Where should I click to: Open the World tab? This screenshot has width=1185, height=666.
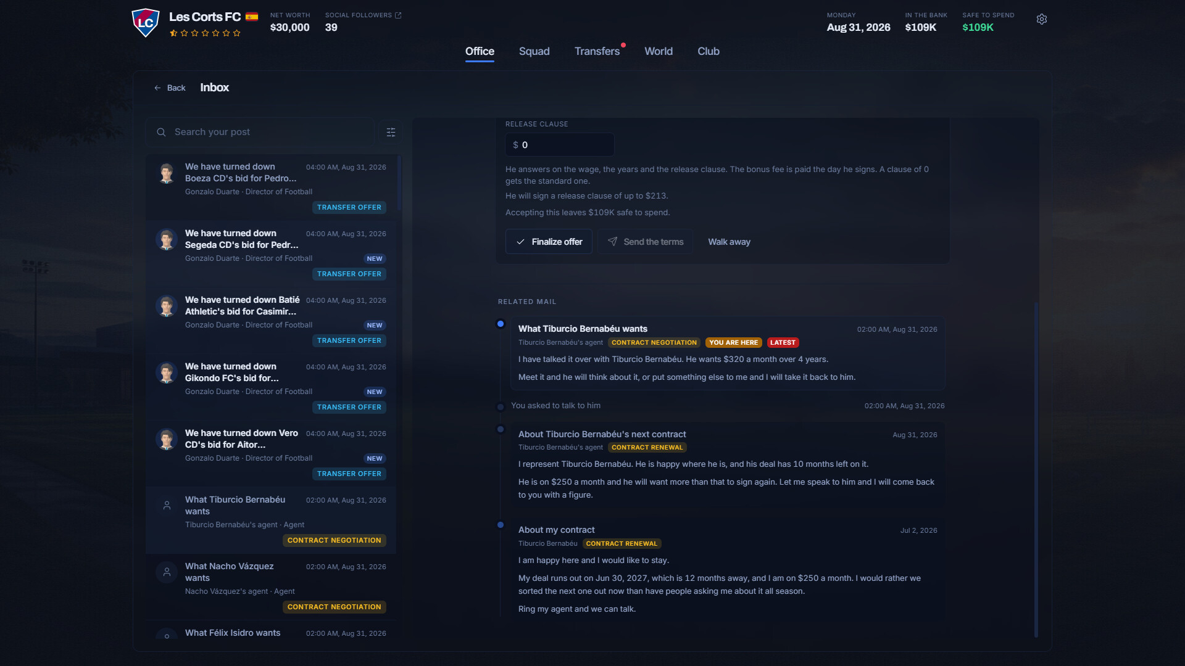[x=659, y=51]
